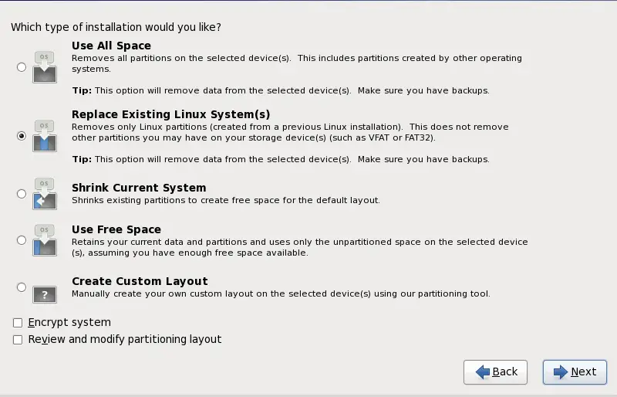The width and height of the screenshot is (617, 397).
Task: Click the Use Free Space heading label
Action: point(116,229)
